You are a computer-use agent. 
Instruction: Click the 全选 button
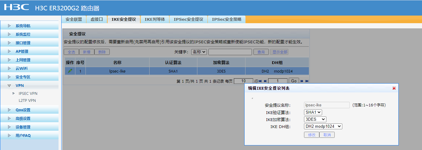pos(71,52)
